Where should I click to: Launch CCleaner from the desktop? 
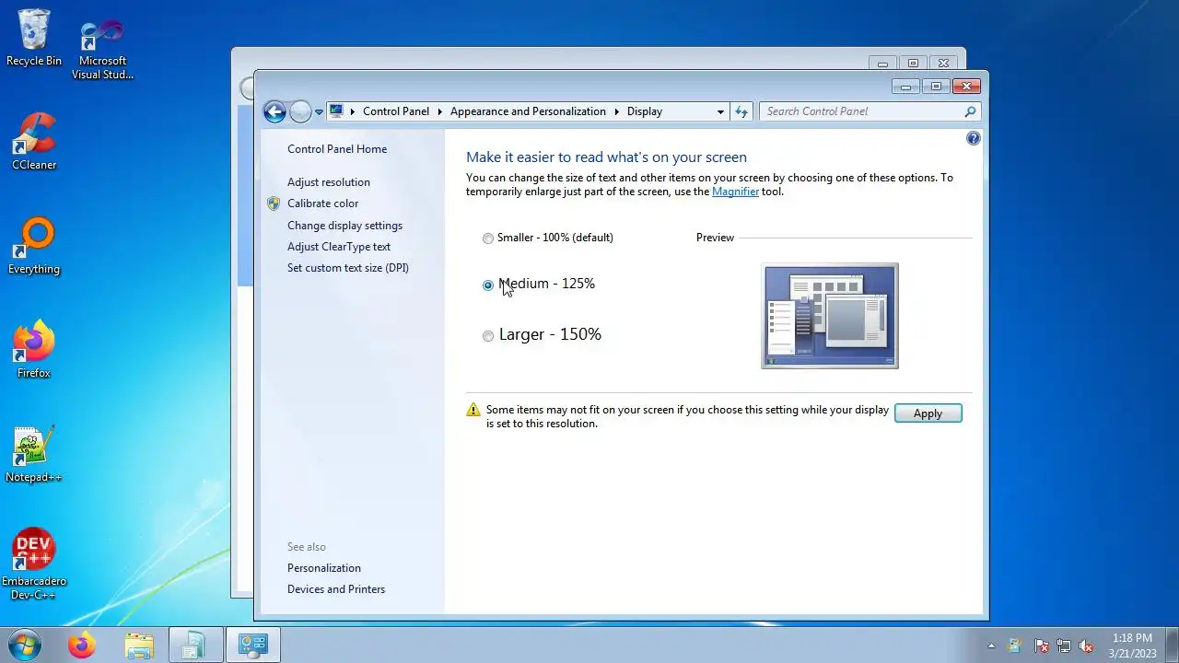34,141
